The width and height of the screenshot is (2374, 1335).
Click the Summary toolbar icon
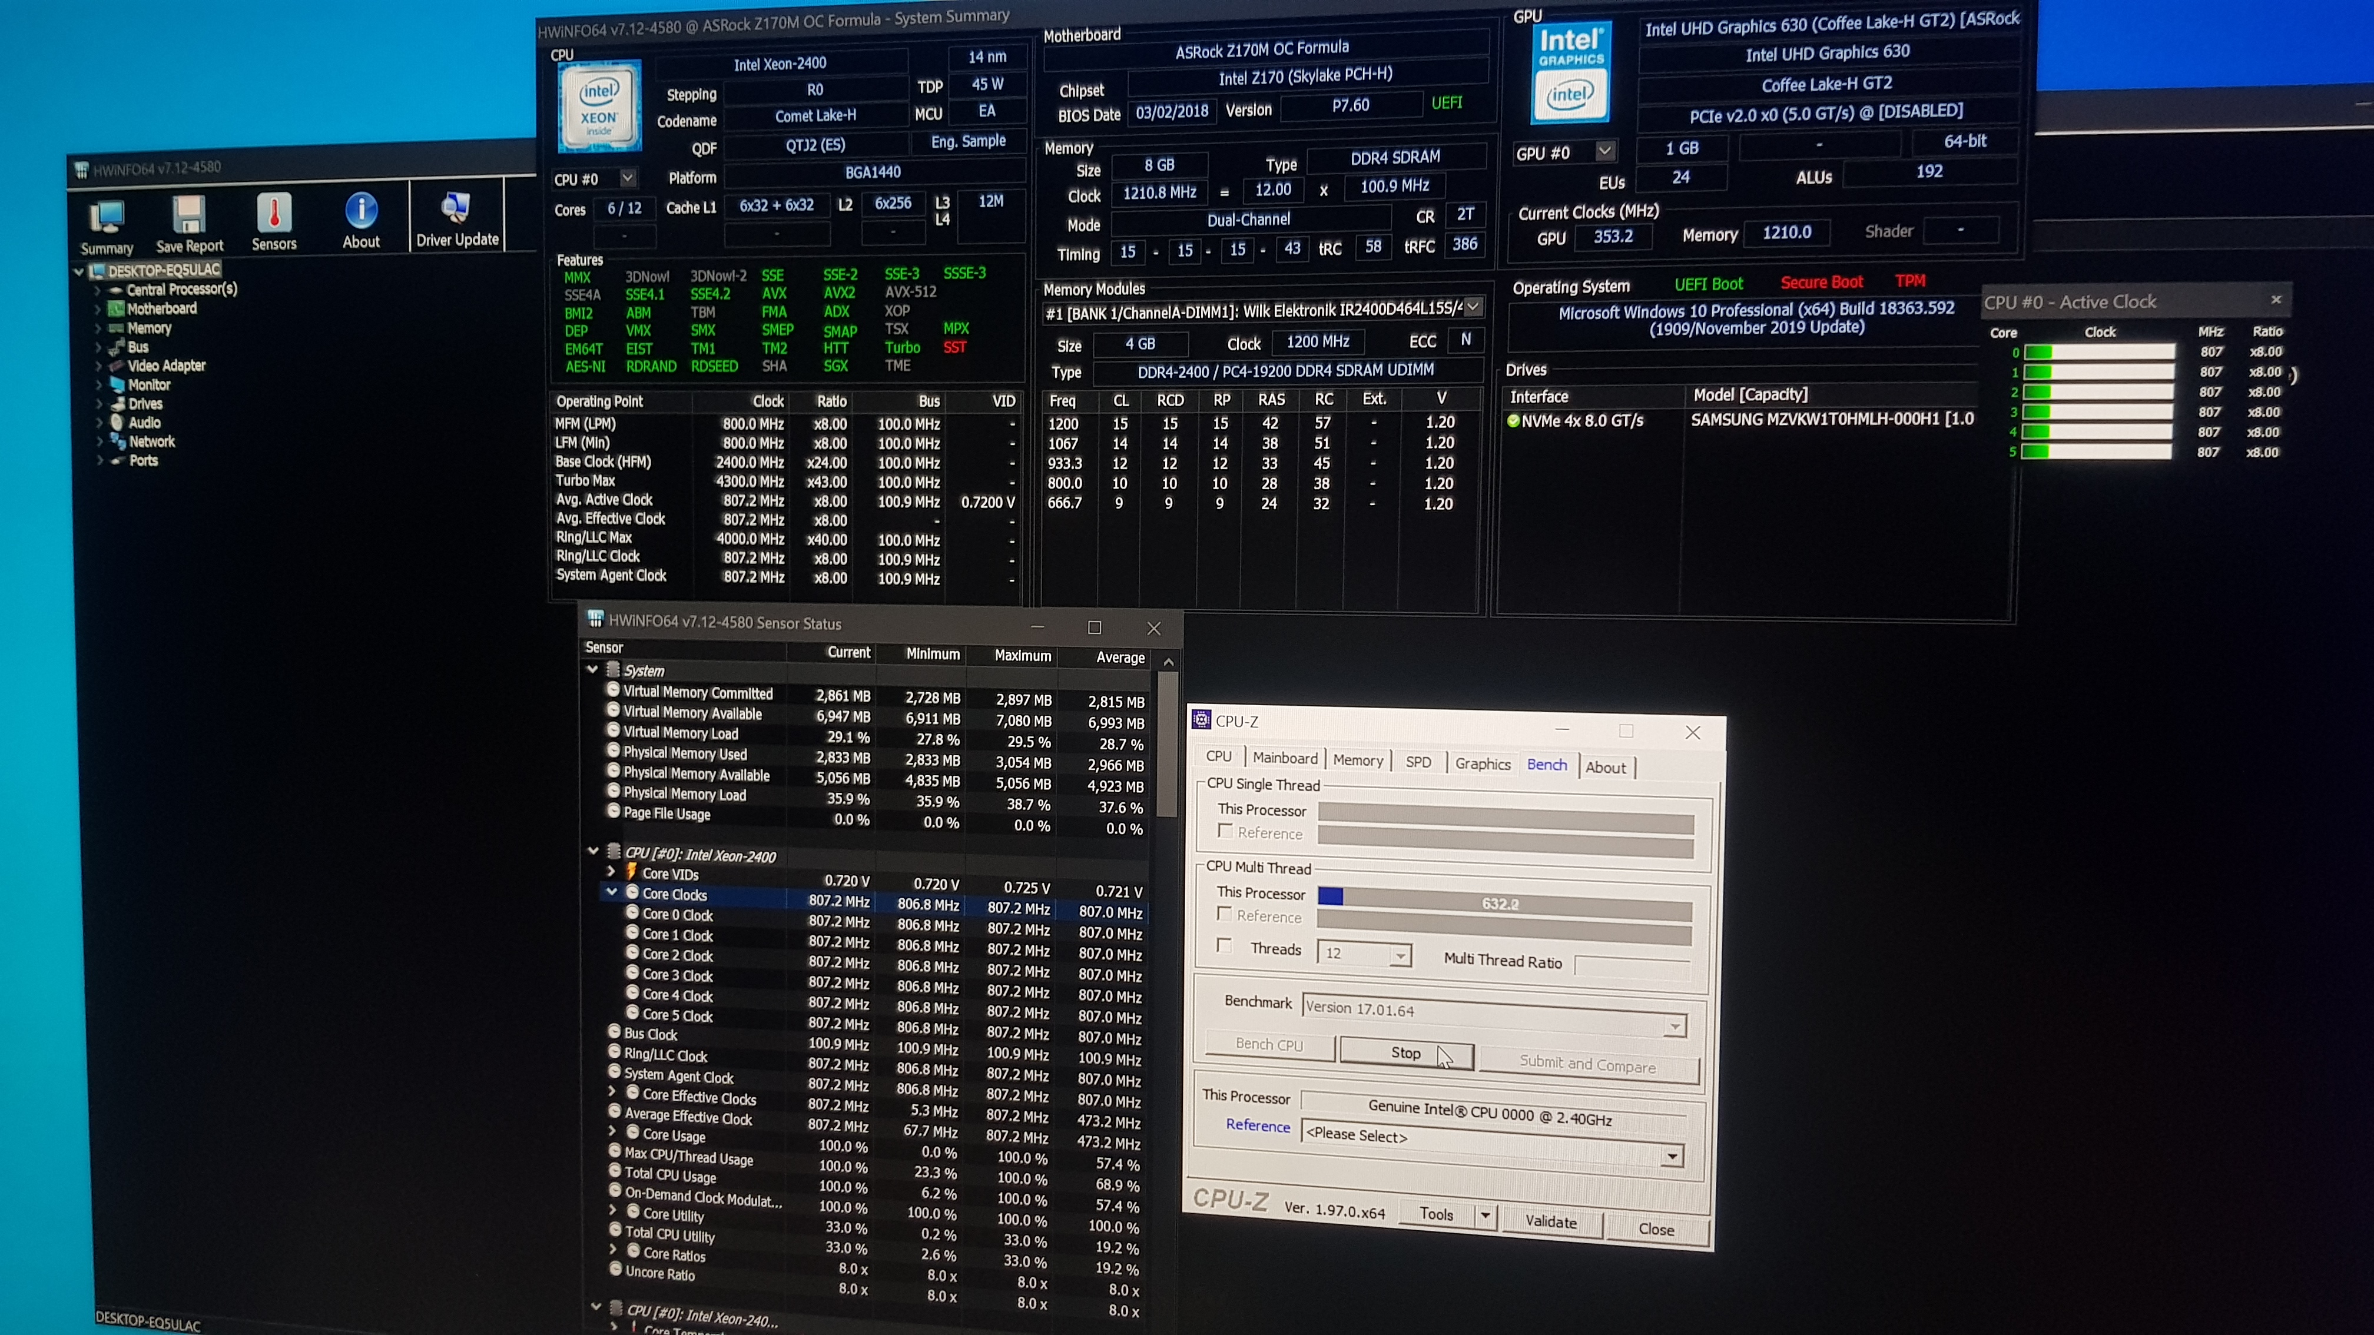click(107, 217)
